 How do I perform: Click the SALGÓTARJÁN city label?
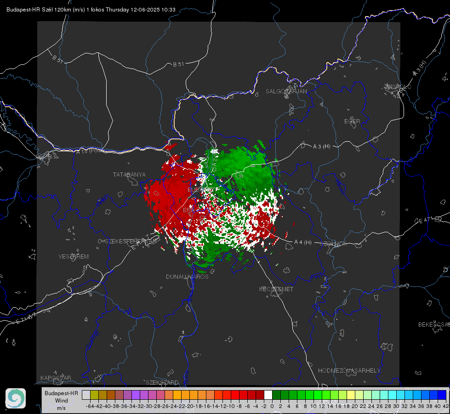286,92
